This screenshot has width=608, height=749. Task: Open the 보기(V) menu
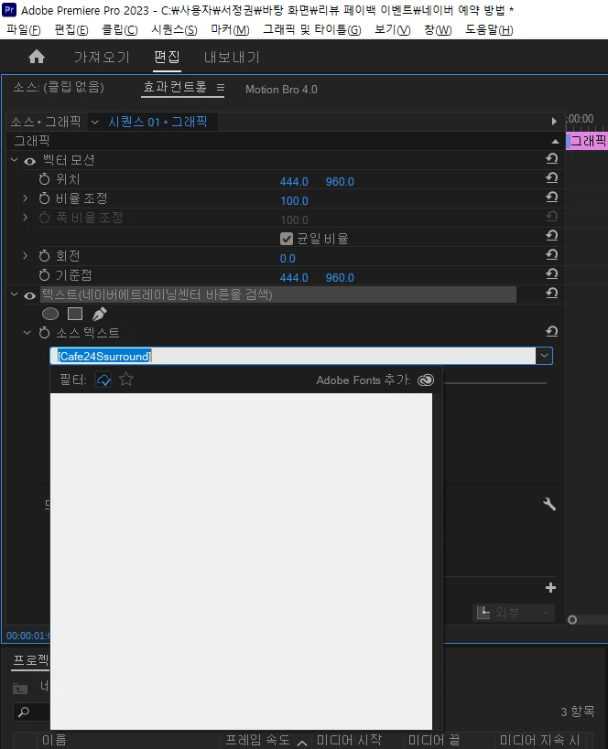point(392,29)
